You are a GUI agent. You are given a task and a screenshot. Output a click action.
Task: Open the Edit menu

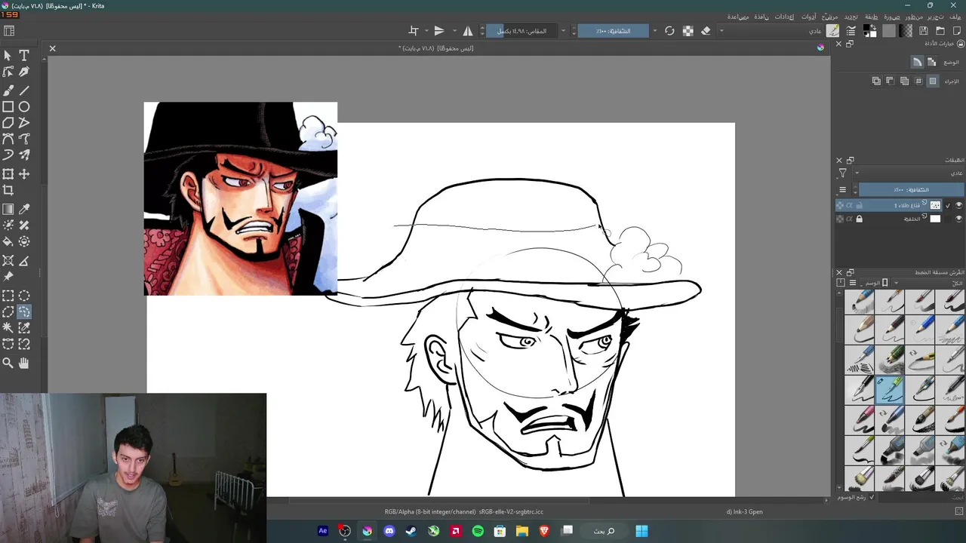coord(935,17)
